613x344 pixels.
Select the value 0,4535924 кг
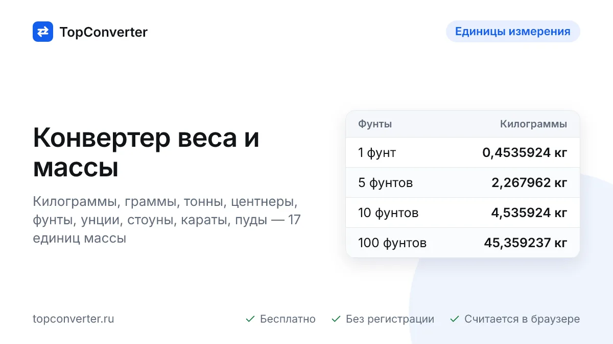coord(525,152)
